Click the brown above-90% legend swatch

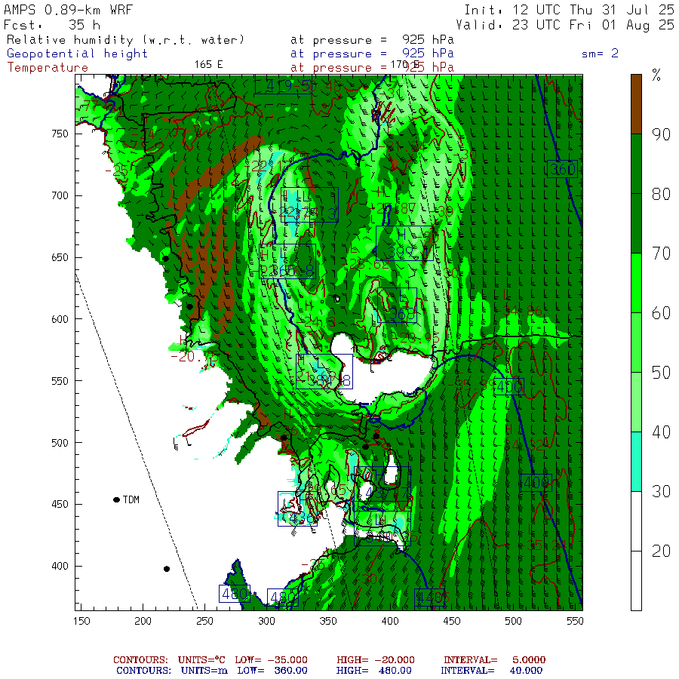(636, 104)
